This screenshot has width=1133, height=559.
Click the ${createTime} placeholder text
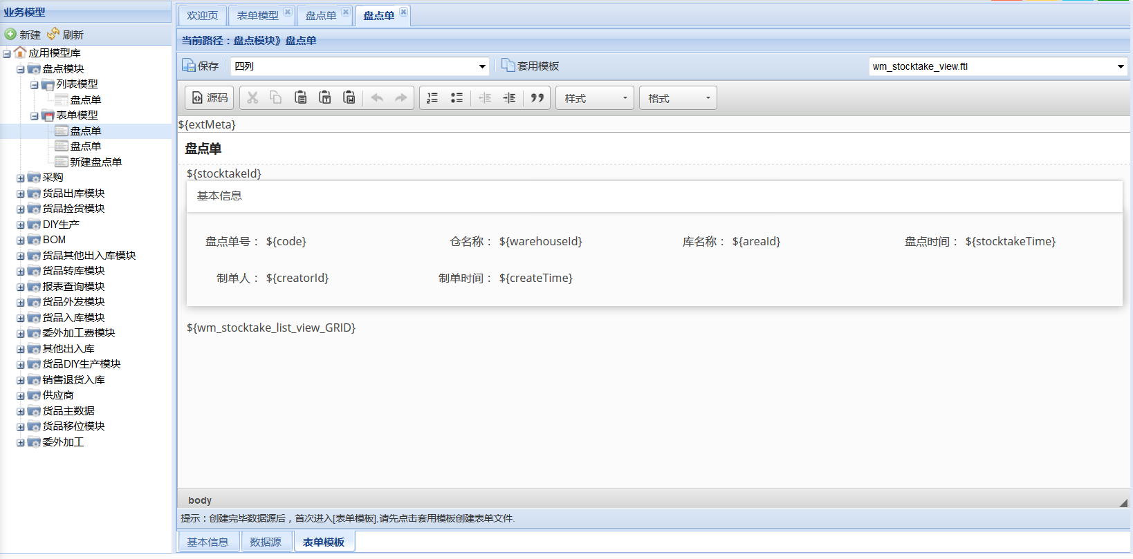[536, 278]
